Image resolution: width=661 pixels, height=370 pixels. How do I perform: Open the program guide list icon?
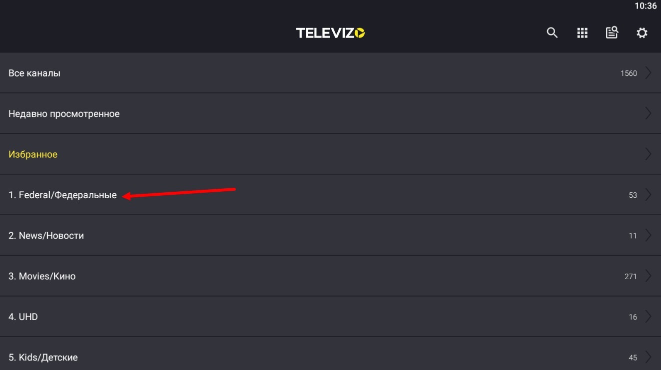coord(612,33)
